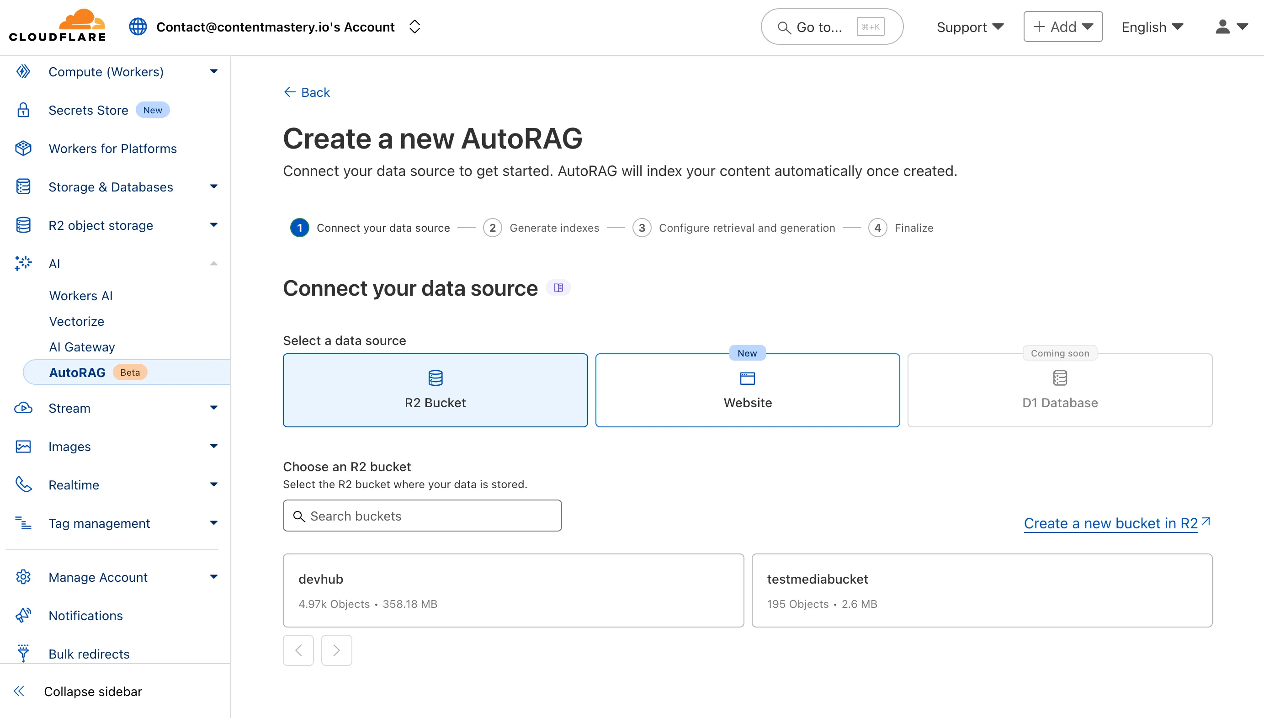Select the R2 Bucket data source
Image resolution: width=1264 pixels, height=718 pixels.
tap(435, 390)
